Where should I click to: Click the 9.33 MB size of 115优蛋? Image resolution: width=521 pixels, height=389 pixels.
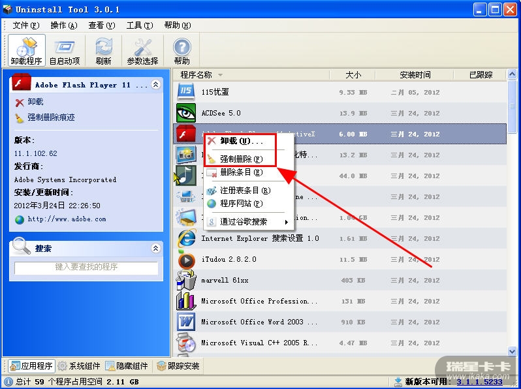[x=353, y=92]
